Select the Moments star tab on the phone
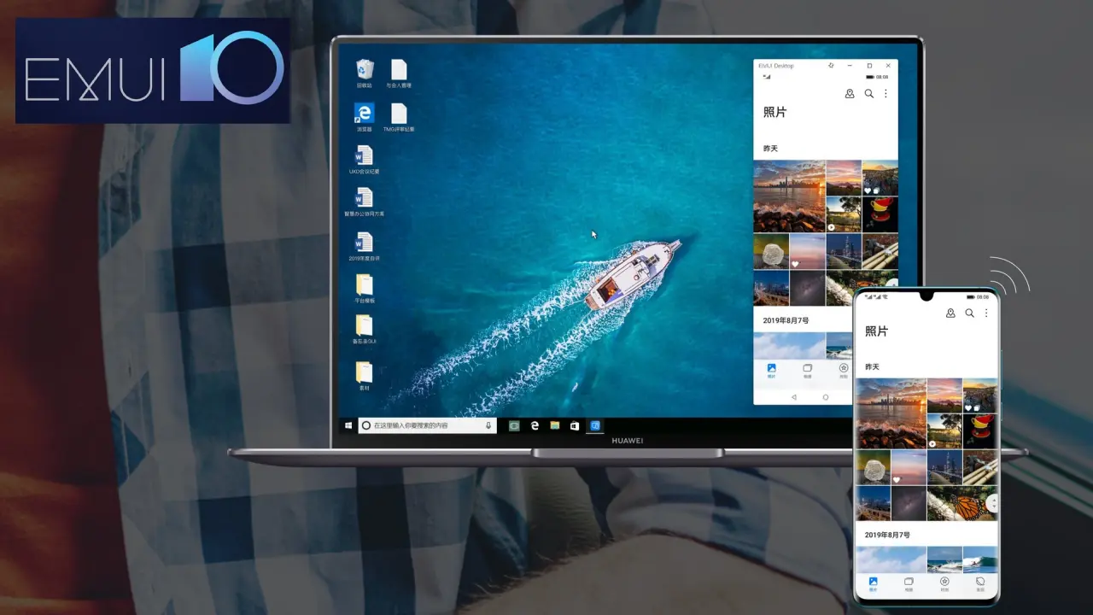The image size is (1093, 615). [944, 583]
